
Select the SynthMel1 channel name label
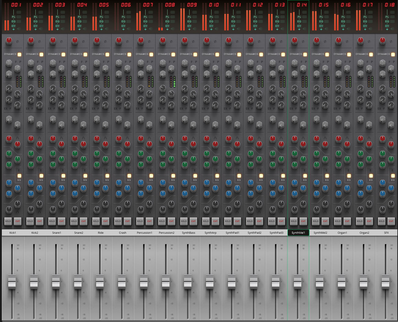point(298,233)
